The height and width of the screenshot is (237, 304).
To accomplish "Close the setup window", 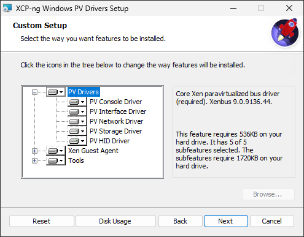I will [x=289, y=8].
